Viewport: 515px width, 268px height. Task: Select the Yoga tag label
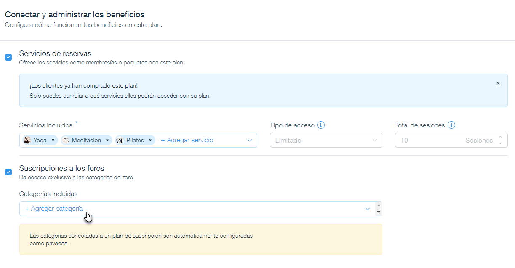pos(40,141)
